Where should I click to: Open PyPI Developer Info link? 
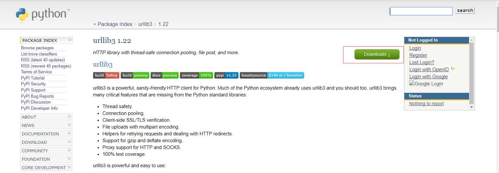tap(39, 108)
